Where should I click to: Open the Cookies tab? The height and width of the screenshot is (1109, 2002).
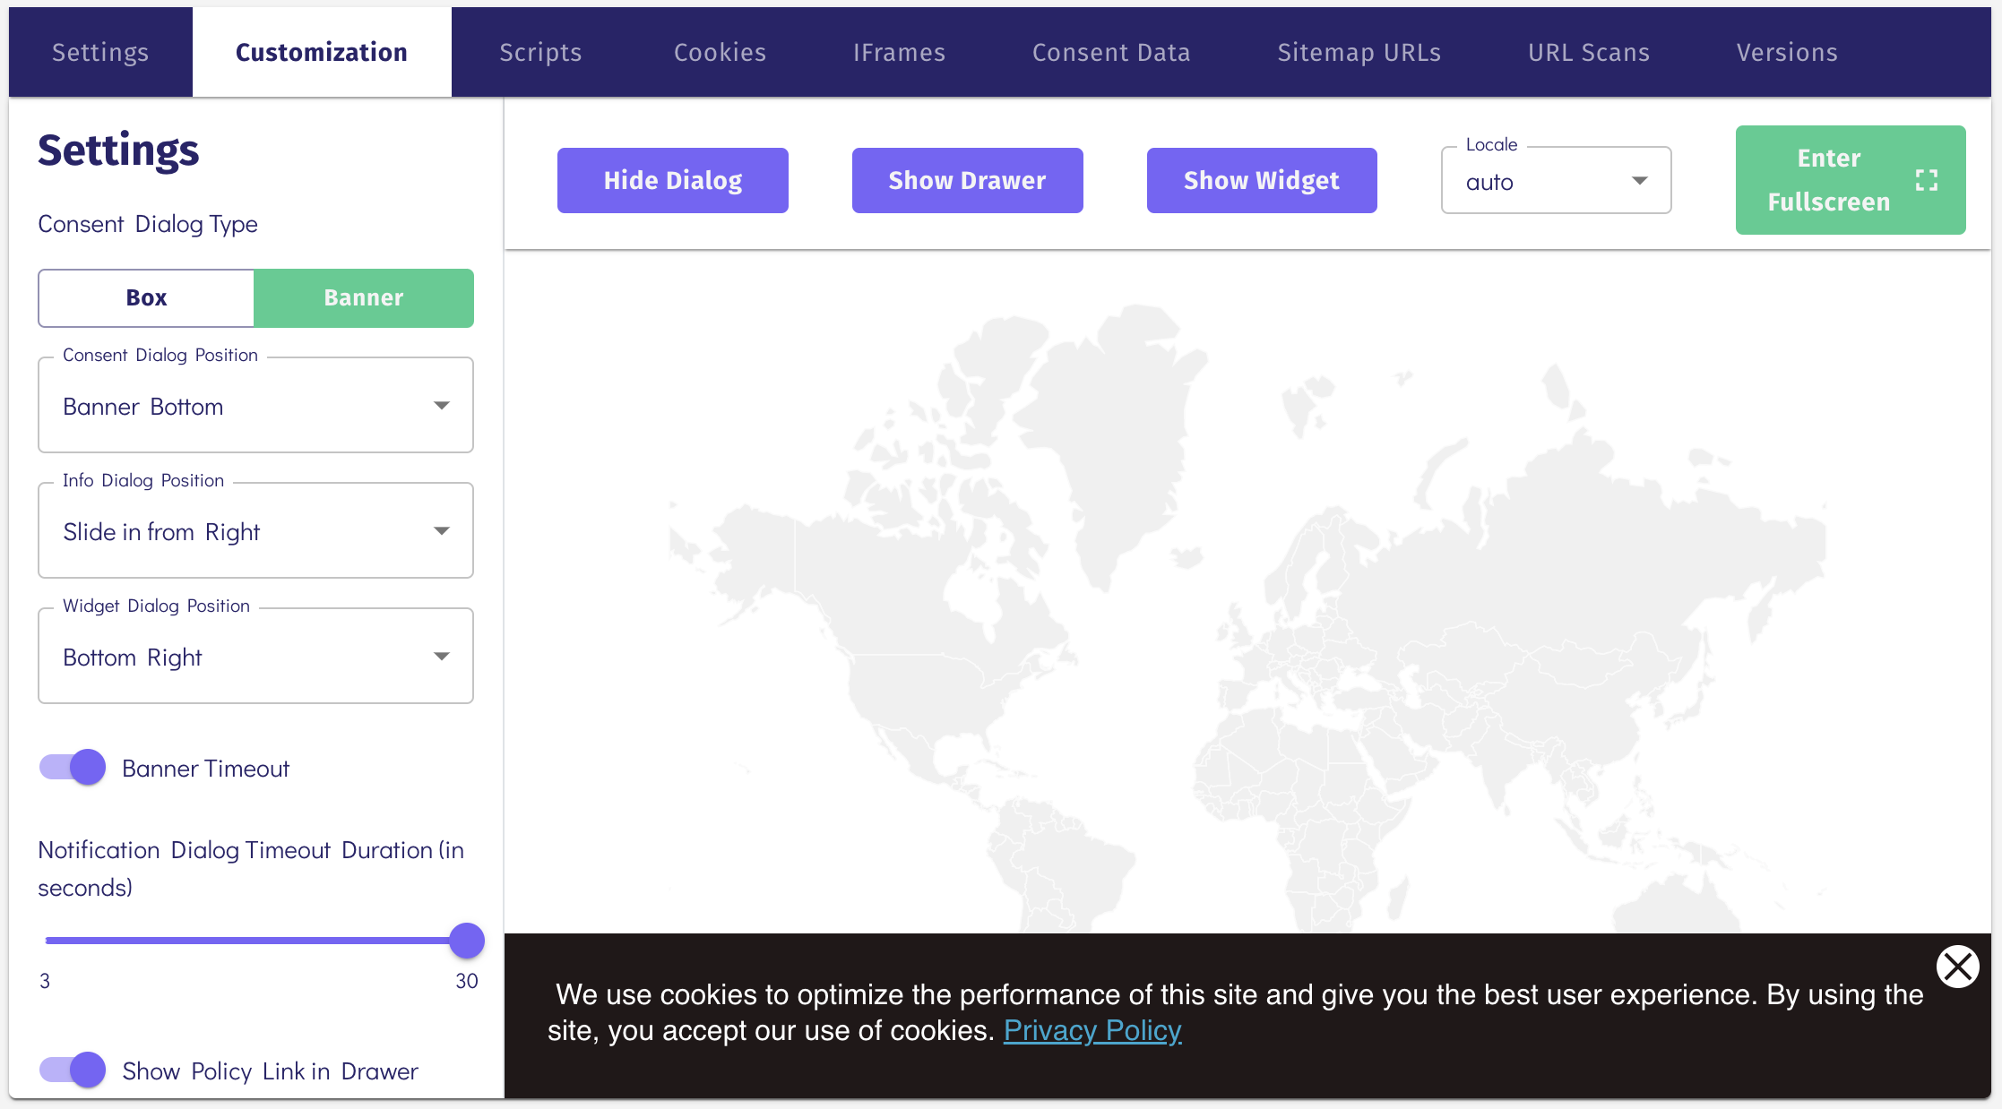(720, 53)
